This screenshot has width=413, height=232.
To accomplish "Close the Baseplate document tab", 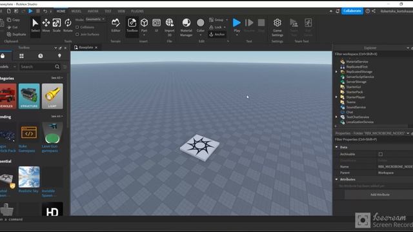I will pos(96,48).
